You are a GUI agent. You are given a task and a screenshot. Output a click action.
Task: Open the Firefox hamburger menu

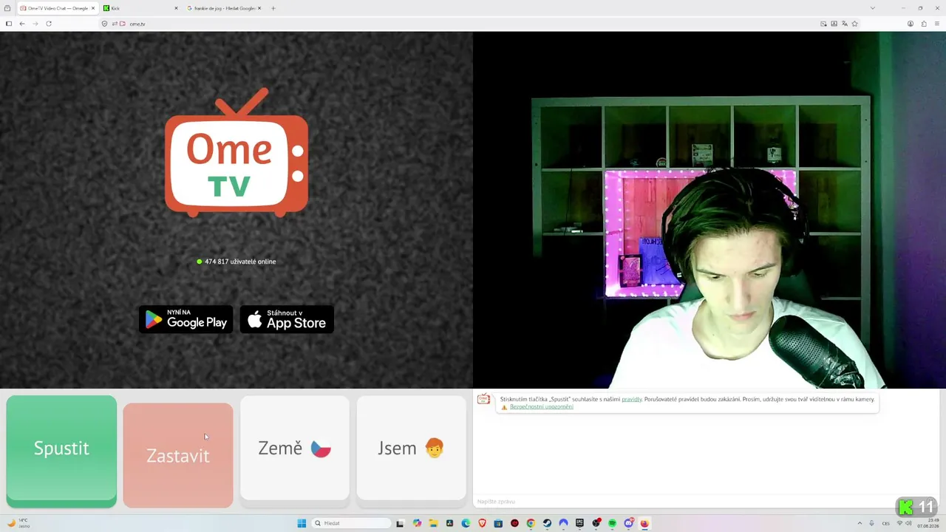[x=937, y=24]
